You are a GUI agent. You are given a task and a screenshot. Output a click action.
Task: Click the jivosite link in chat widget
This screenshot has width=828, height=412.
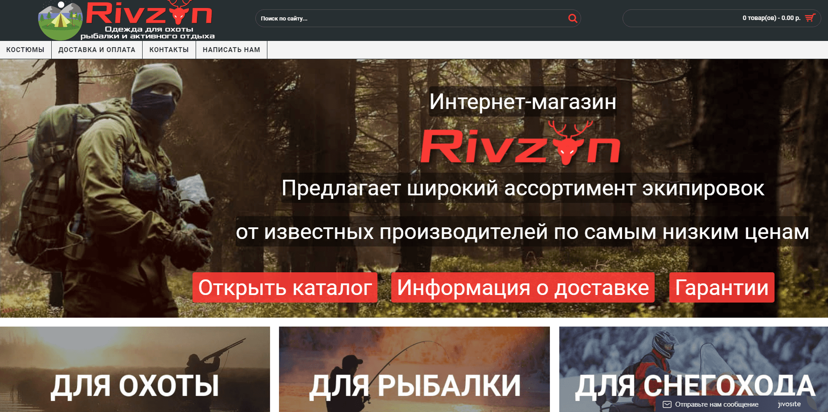pyautogui.click(x=789, y=404)
